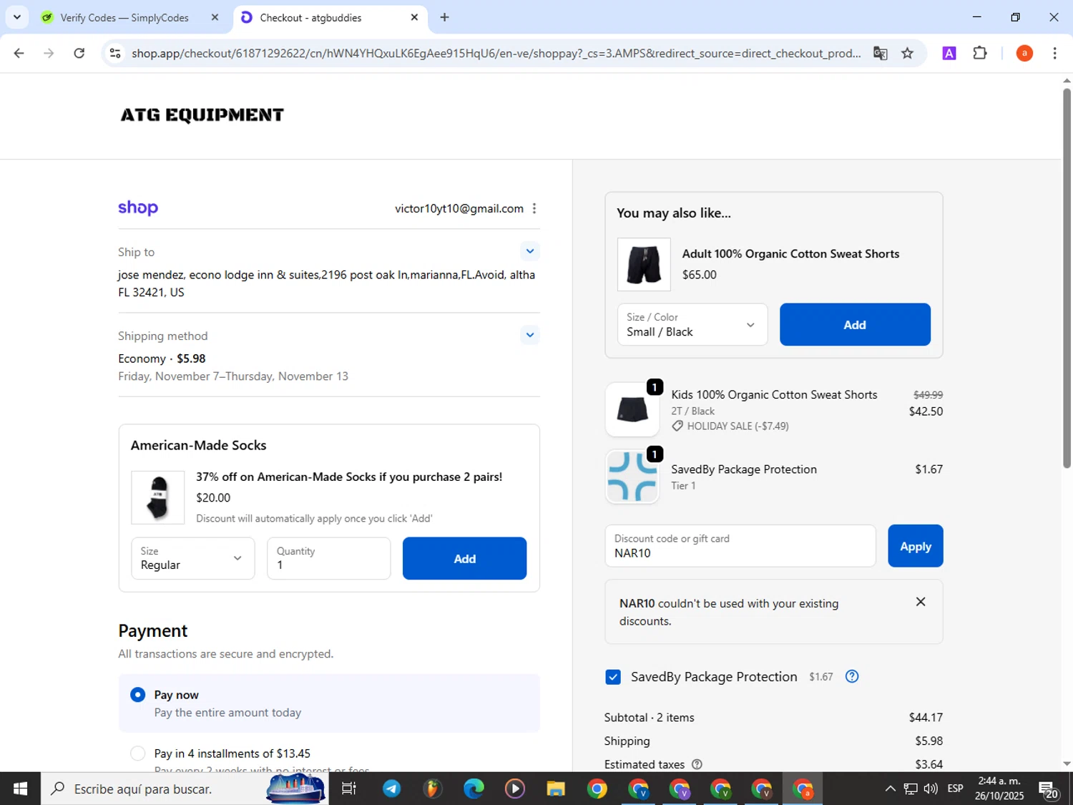The width and height of the screenshot is (1073, 805).
Task: Open the tab search dropdown arrow
Action: (16, 17)
